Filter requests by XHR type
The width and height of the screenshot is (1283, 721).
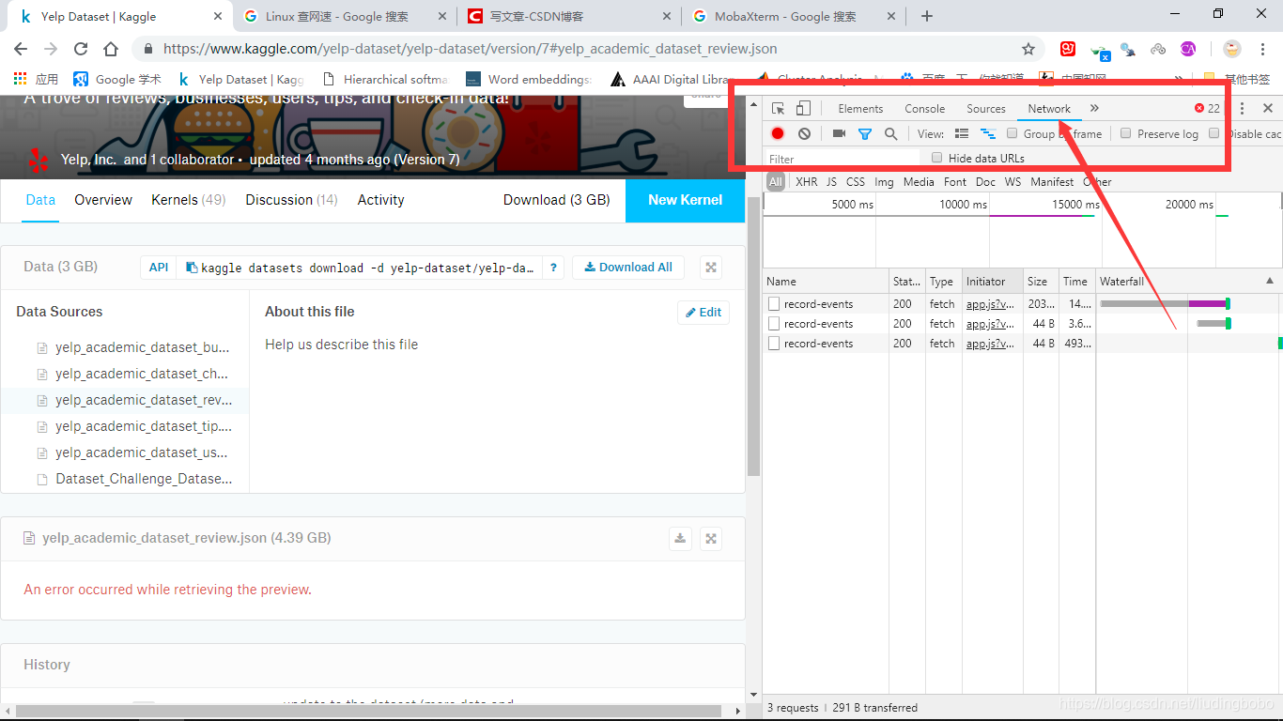(807, 182)
